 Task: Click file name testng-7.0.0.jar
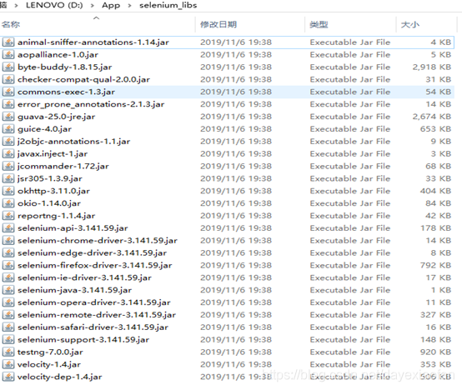pos(50,352)
